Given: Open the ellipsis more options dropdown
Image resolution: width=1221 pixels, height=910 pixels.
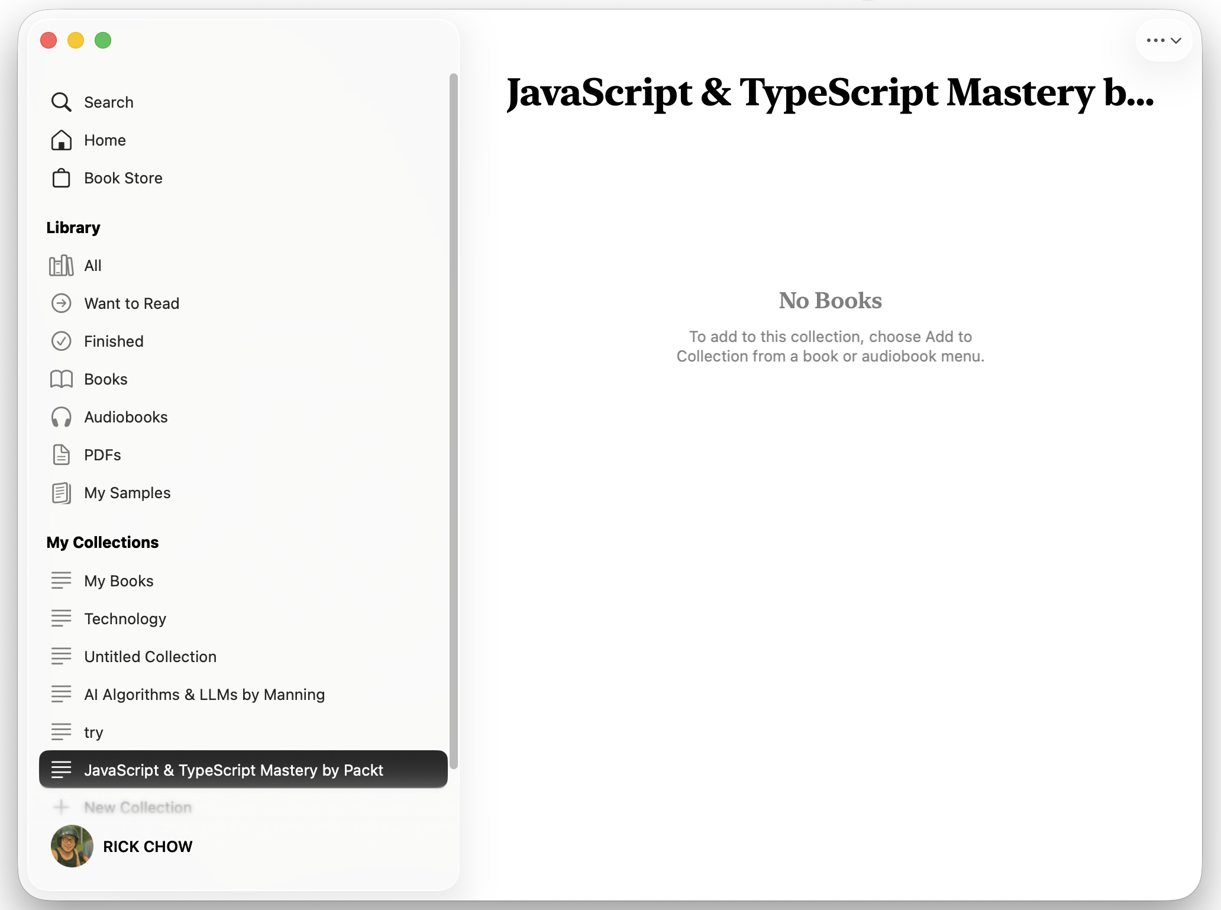Looking at the screenshot, I should [1163, 40].
